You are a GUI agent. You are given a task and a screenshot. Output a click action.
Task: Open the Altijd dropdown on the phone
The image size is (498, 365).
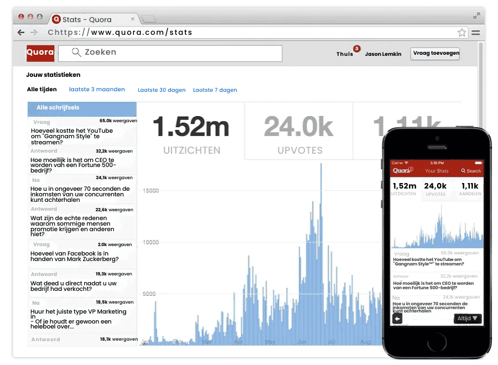pyautogui.click(x=468, y=319)
